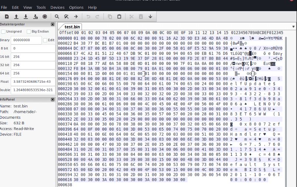
Task: Click the Go to Offset arrow icon
Action: [x=76, y=17]
